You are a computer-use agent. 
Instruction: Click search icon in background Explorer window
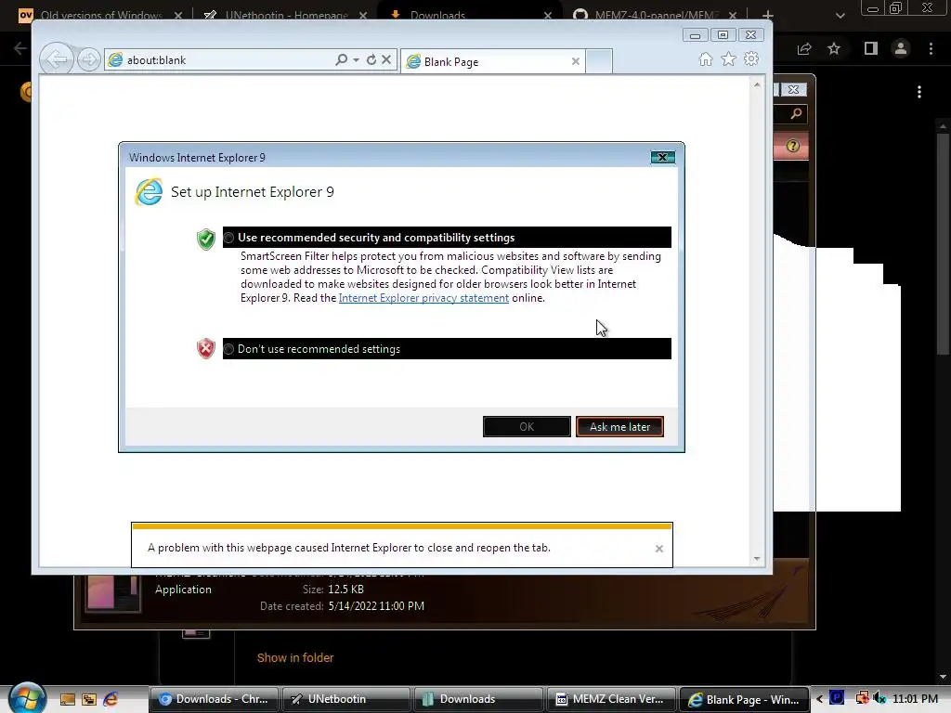tap(796, 113)
